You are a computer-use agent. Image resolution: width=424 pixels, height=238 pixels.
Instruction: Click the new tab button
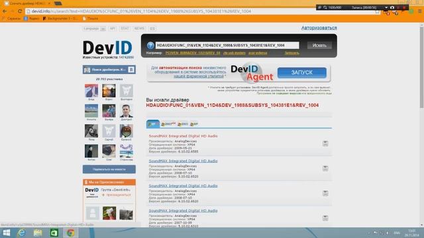(58, 3)
